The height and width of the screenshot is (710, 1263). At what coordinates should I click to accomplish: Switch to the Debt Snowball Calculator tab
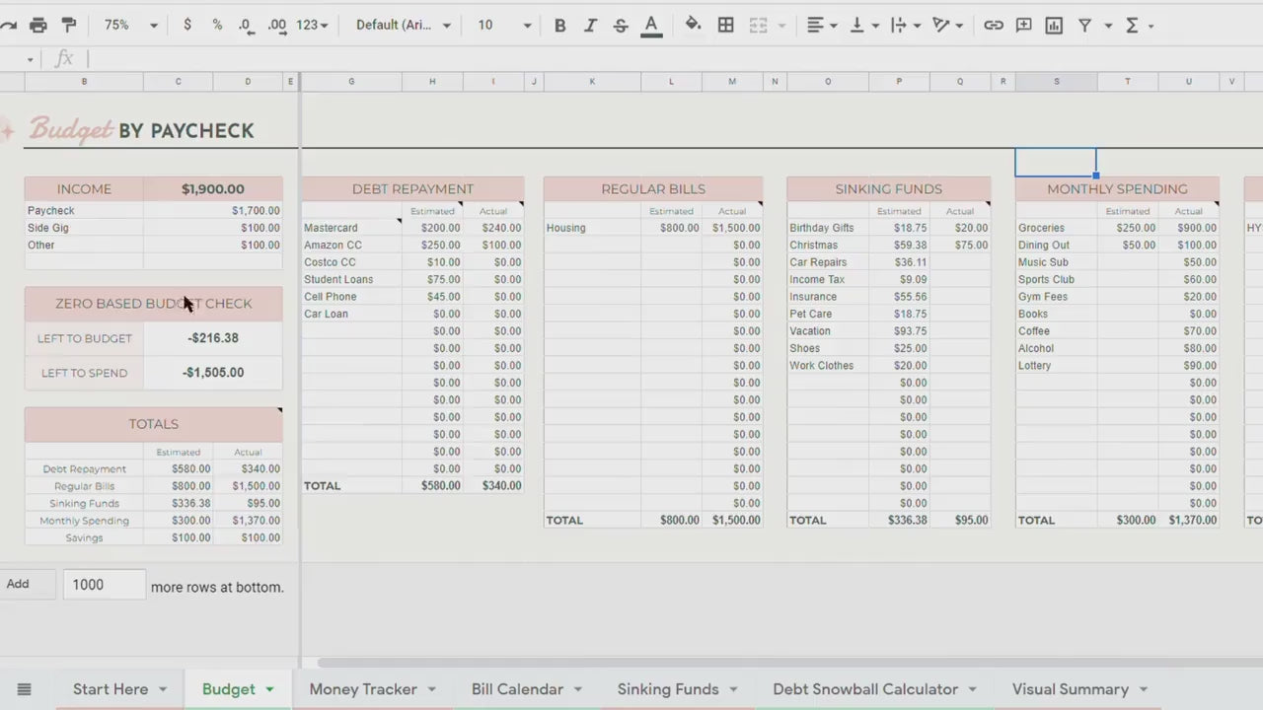tap(865, 689)
